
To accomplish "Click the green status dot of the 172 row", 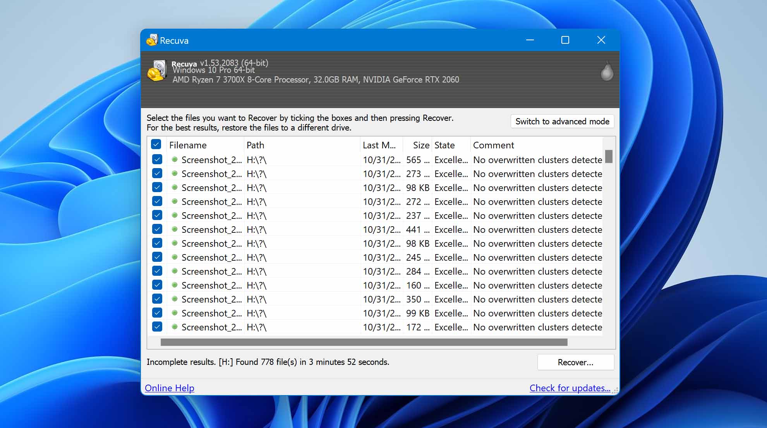I will (175, 327).
